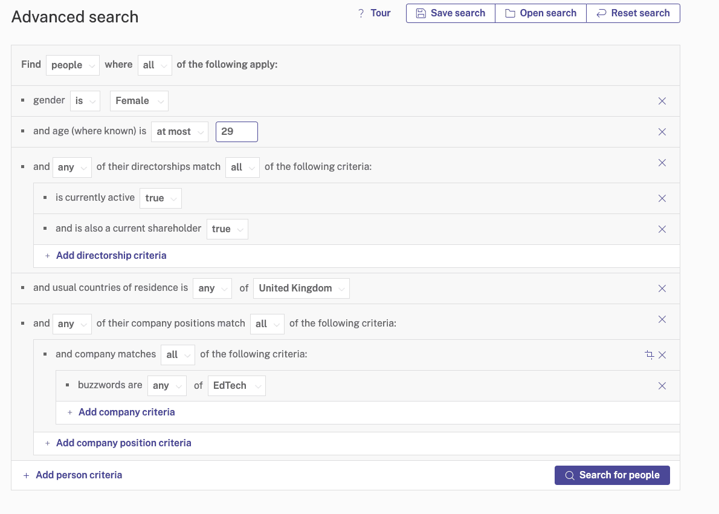
Task: Click the 'Advanced search' heading text
Action: coord(75,17)
